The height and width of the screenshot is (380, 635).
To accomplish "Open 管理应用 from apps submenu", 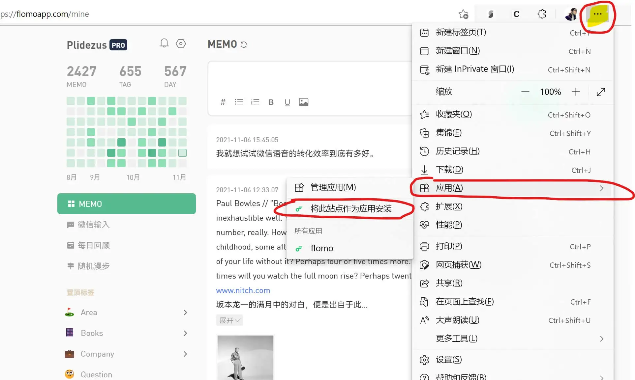I will coord(333,187).
